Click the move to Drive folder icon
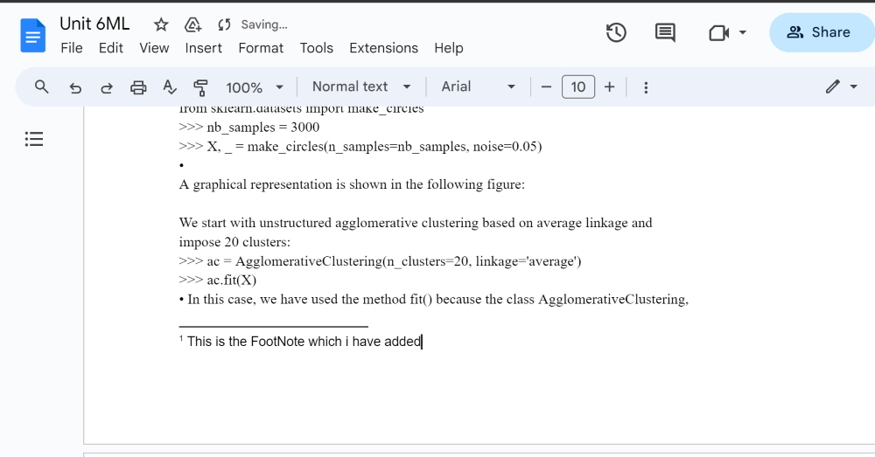The image size is (875, 457). tap(193, 24)
